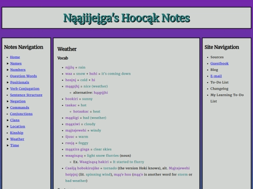Viewport: 253px width, 189px height.
Task: Click the translation 'bad (weather)'
Action: tap(95, 118)
